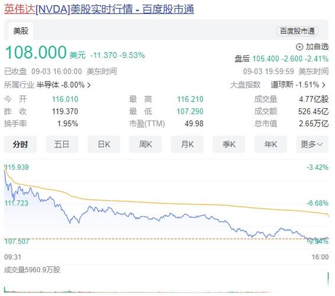This screenshot has height=296, width=335.
Task: Switch to the 月K chart tab
Action: pyautogui.click(x=187, y=144)
